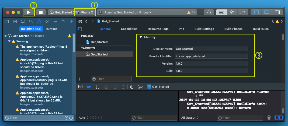288x126 pixels.
Task: Open the Symbol navigator
Action: tap(23, 22)
